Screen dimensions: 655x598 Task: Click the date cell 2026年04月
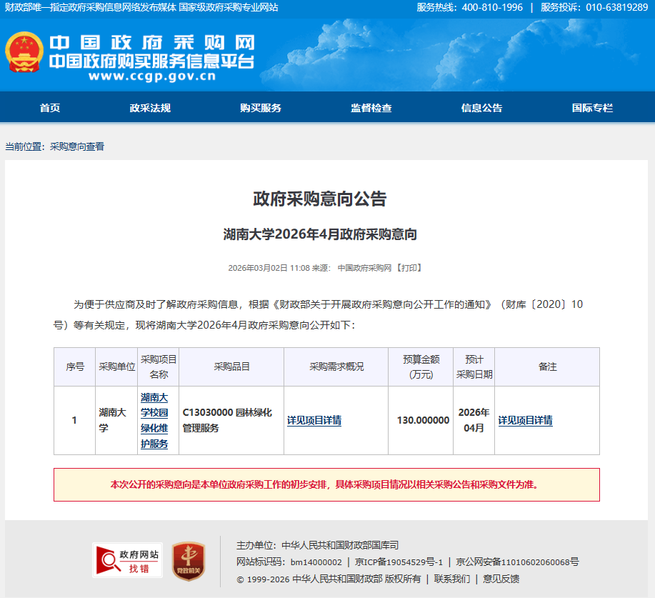[474, 420]
